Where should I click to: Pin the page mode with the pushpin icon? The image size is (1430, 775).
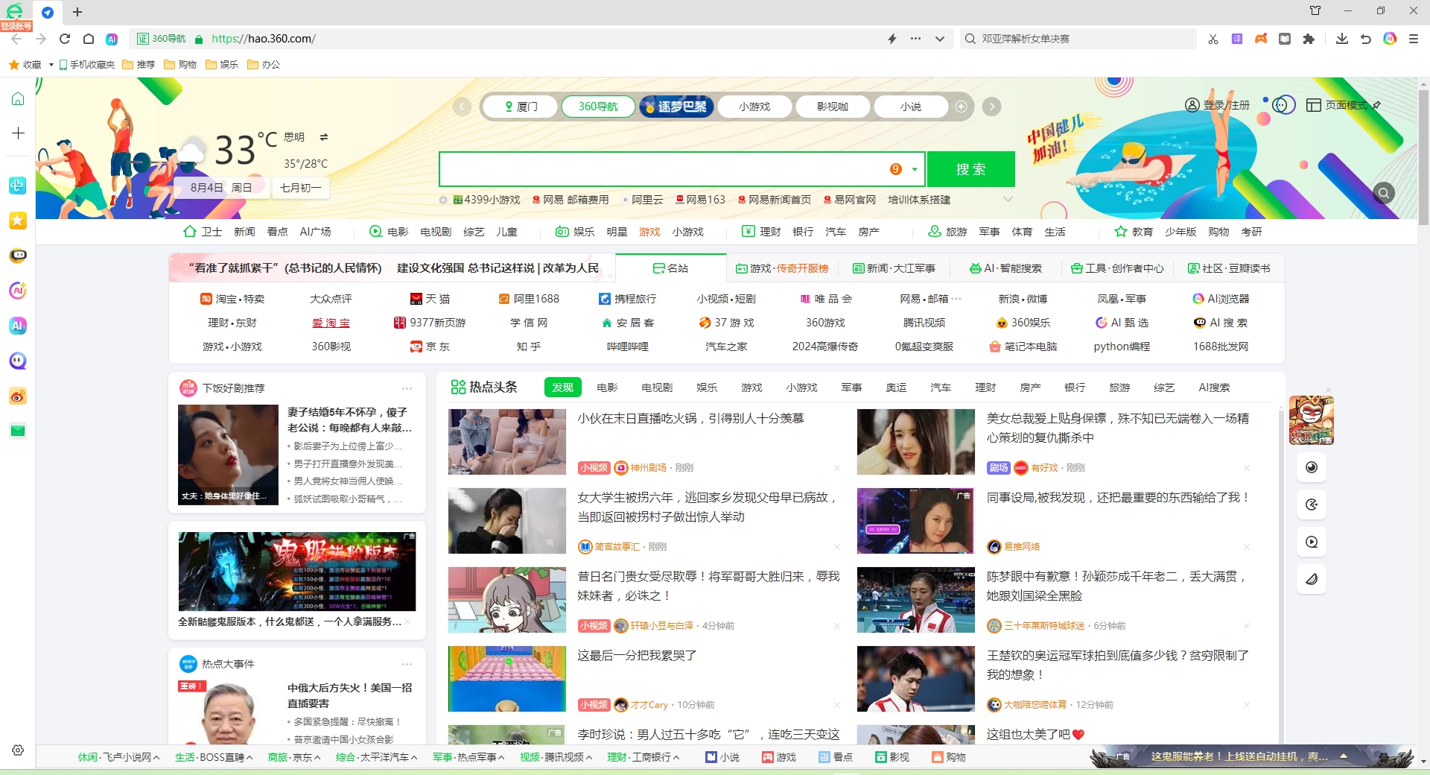(1377, 105)
